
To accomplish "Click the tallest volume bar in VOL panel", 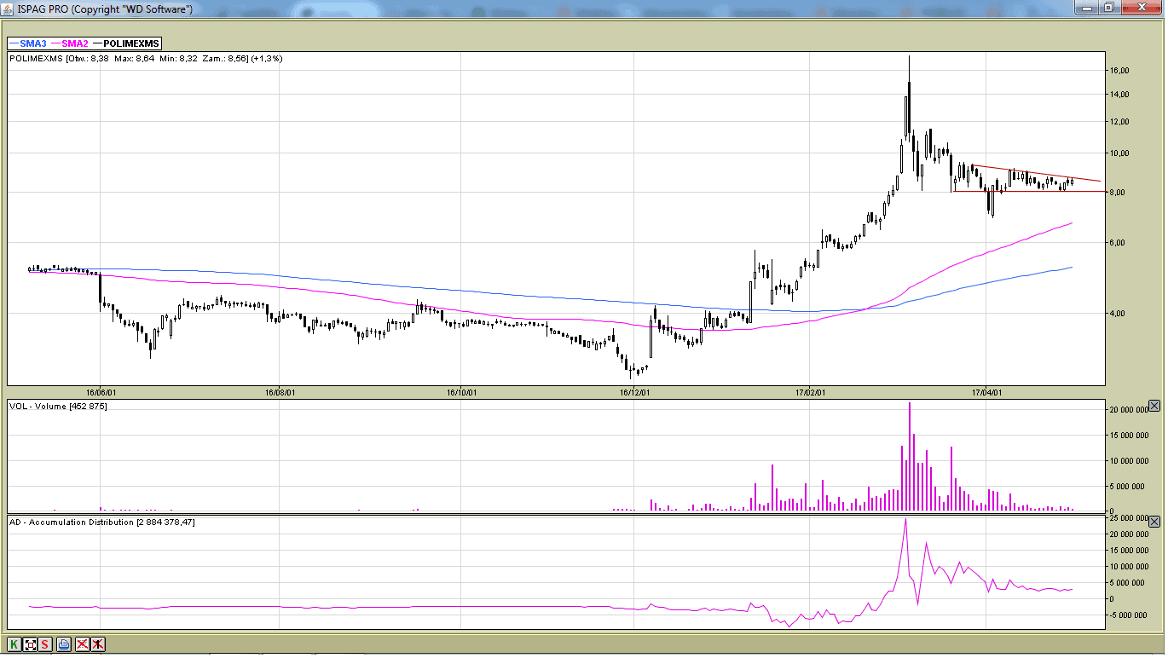I will [910, 456].
